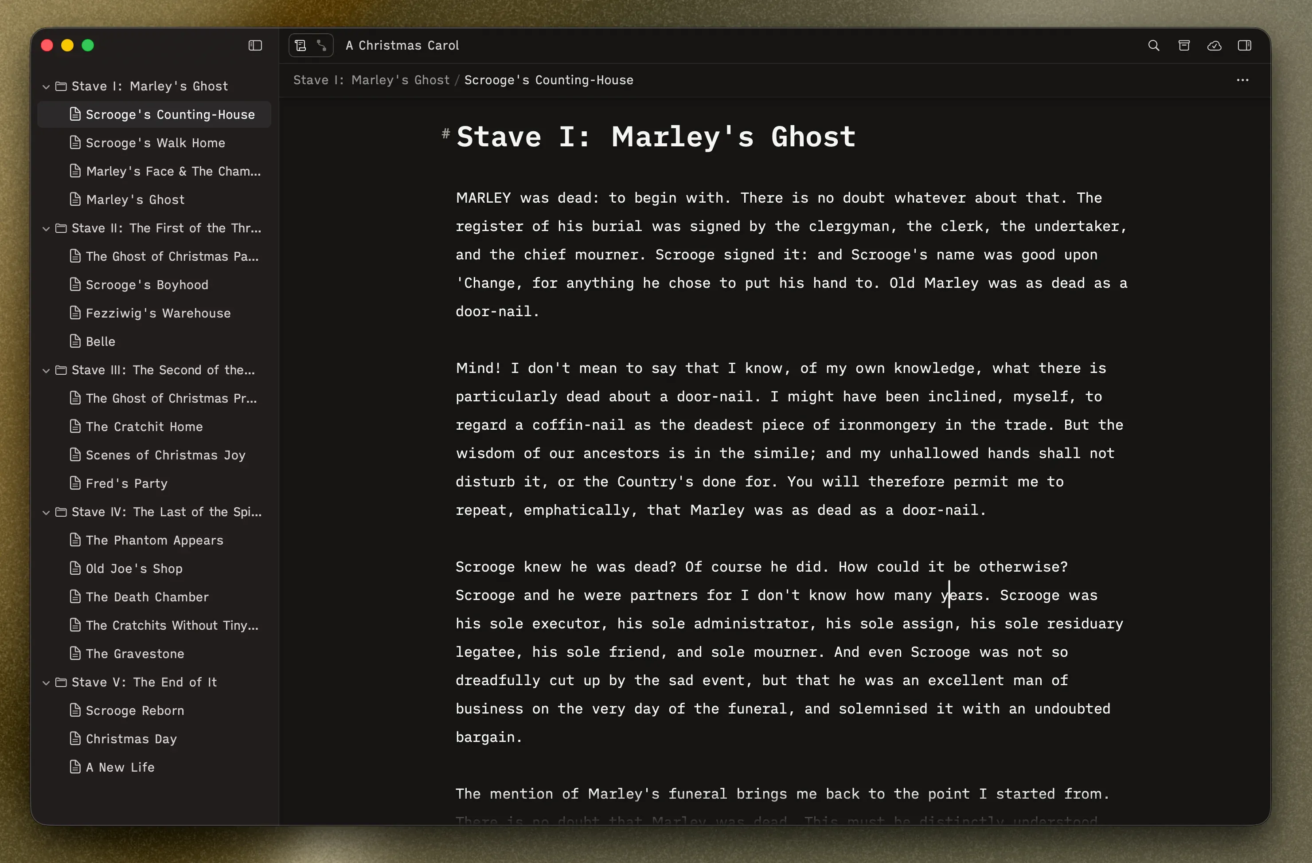This screenshot has height=863, width=1312.
Task: Click the Scrooge's Counting-House breadcrumb
Action: (x=548, y=80)
